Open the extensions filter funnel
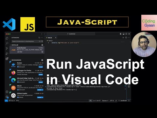This screenshot has height=118, width=157. [42, 41]
